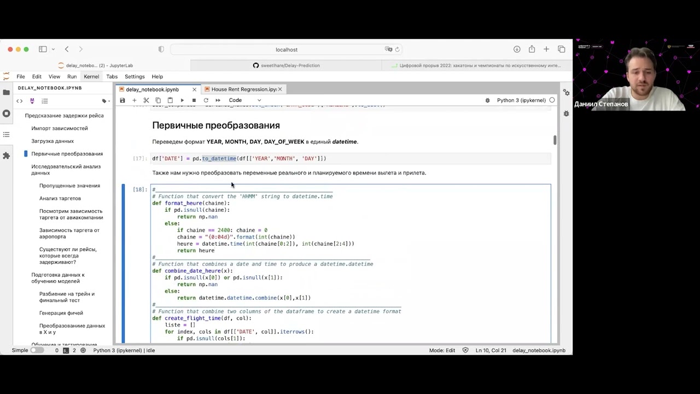Enable the debugger bug icon in toolbar
Screen dimensions: 700x394
tap(487, 100)
